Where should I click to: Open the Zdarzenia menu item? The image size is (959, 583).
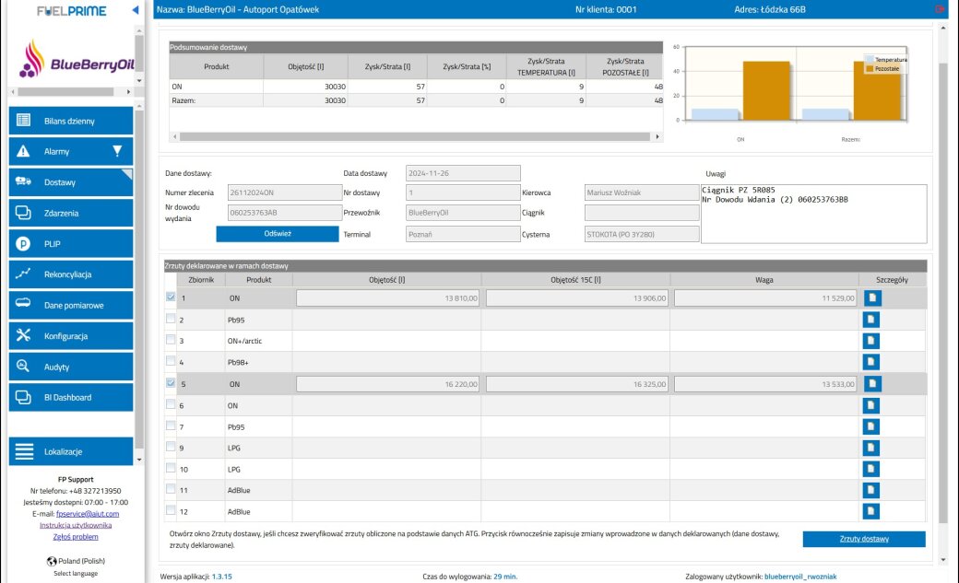pos(71,213)
